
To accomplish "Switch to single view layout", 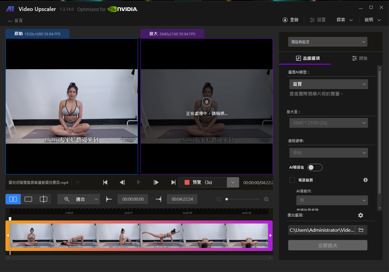I will [x=28, y=199].
